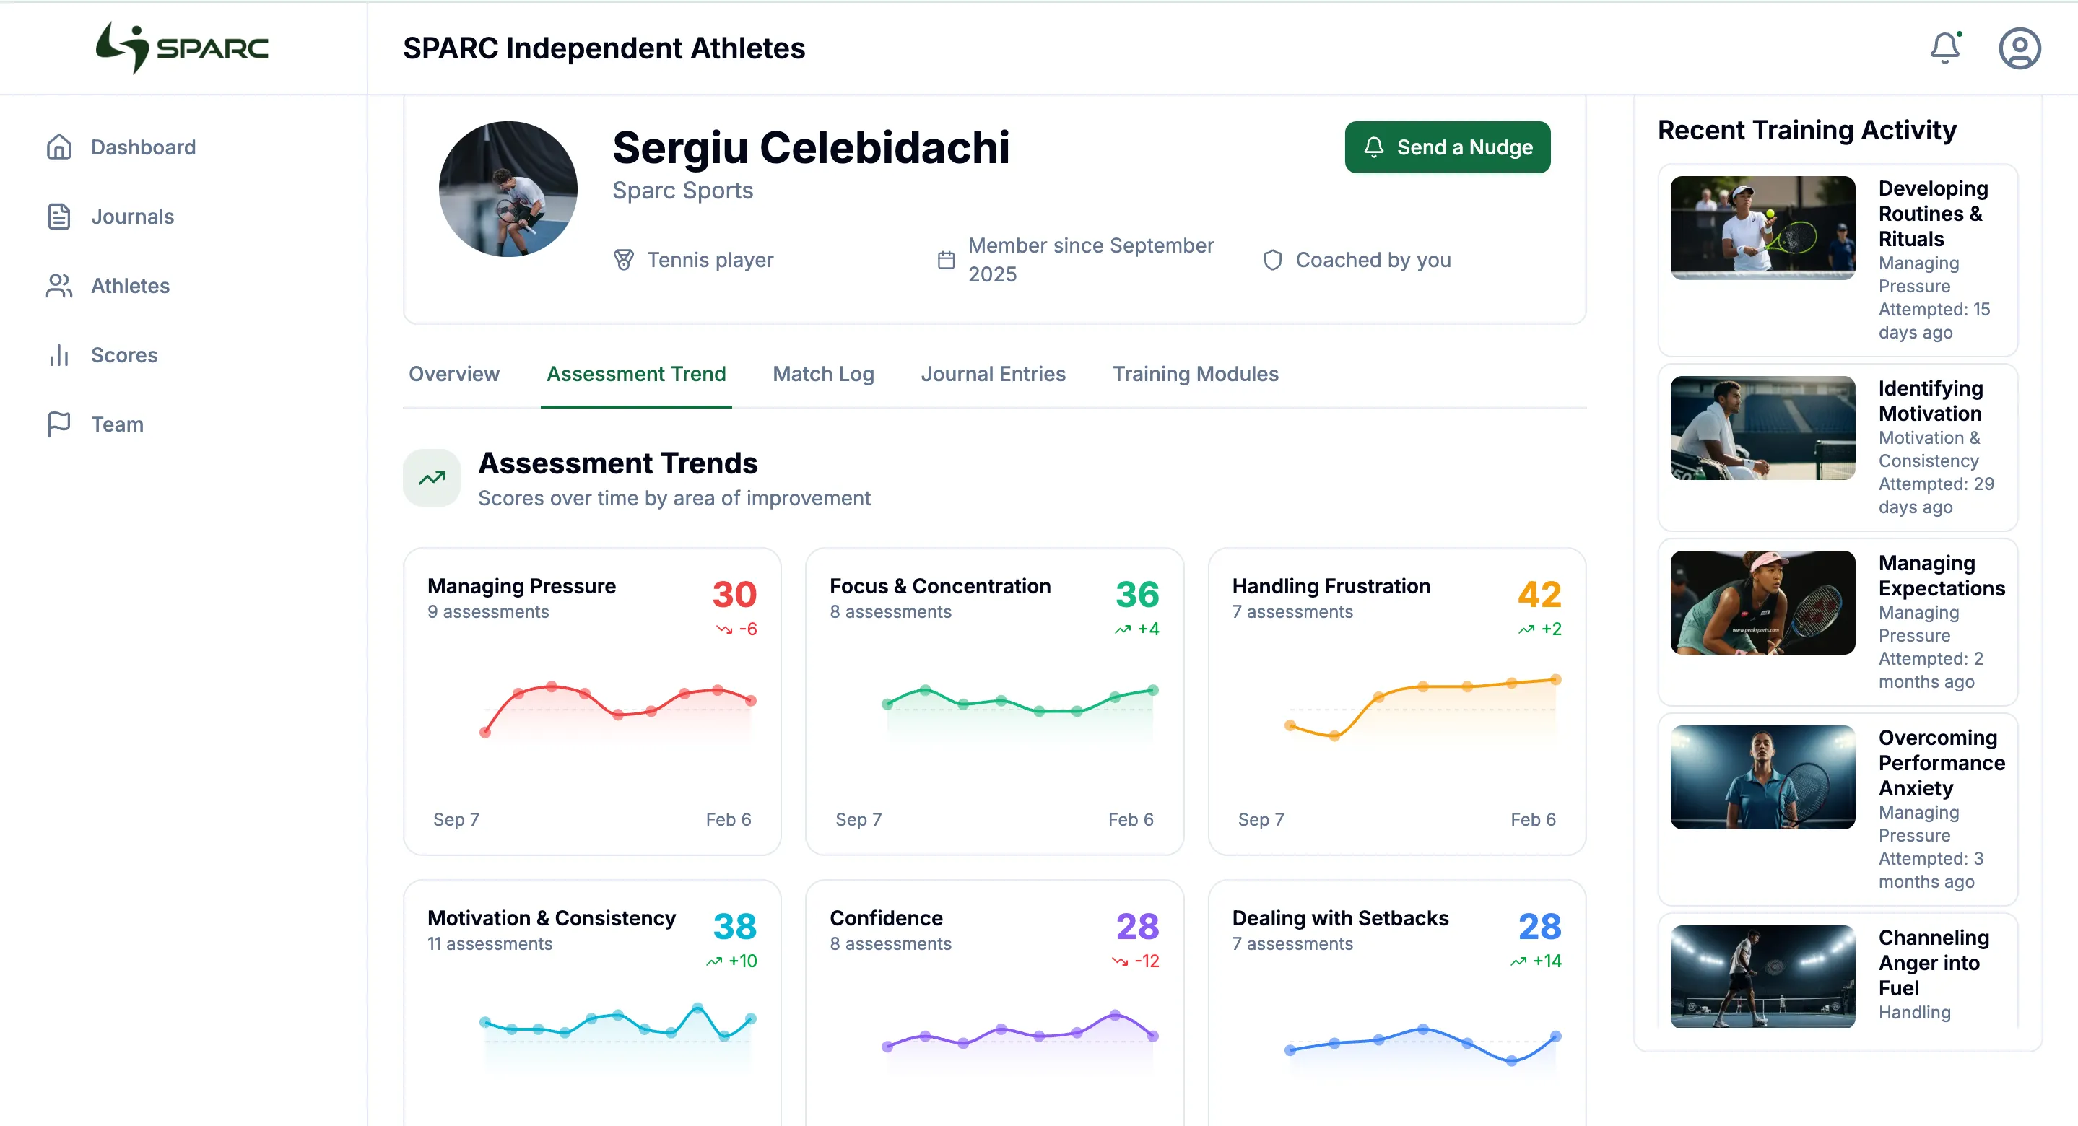
Task: Click the Assessment Trends chart icon
Action: (x=432, y=478)
